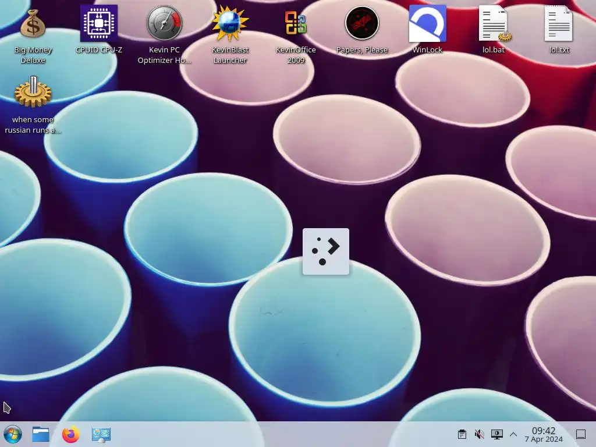Click the 'Big Money Deluxe' label text

(x=33, y=55)
